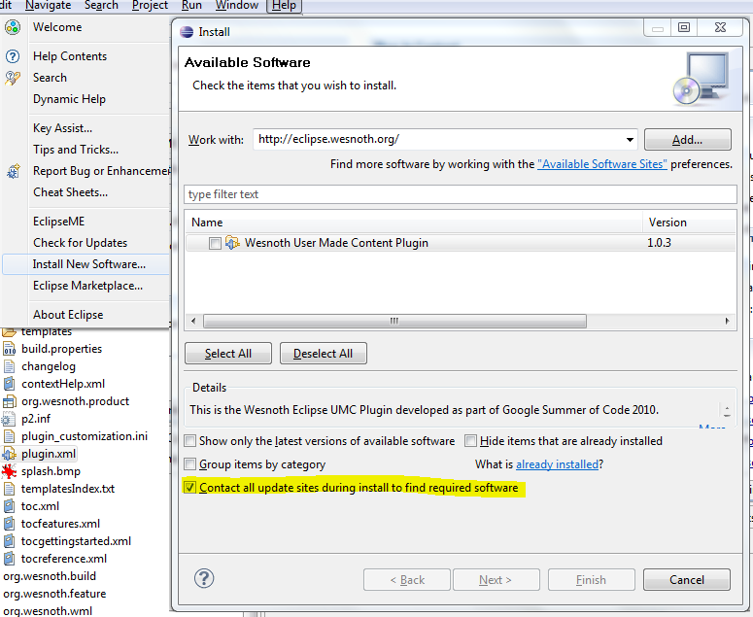Select org.wesnoth.feature project in explorer
Viewport: 753px width, 617px height.
click(x=54, y=594)
